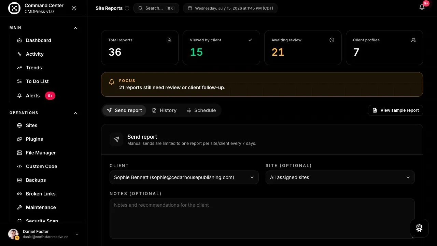Open the Site (optional) dropdown
This screenshot has height=246, width=437.
(340, 177)
